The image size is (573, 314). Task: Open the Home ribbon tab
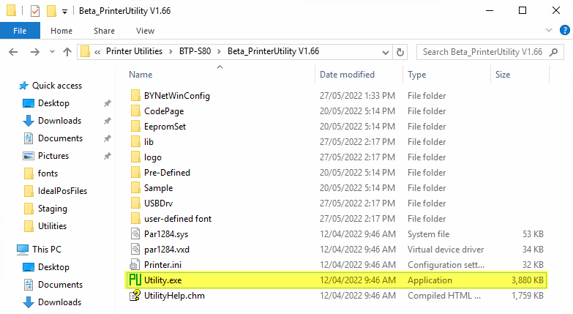coord(61,31)
